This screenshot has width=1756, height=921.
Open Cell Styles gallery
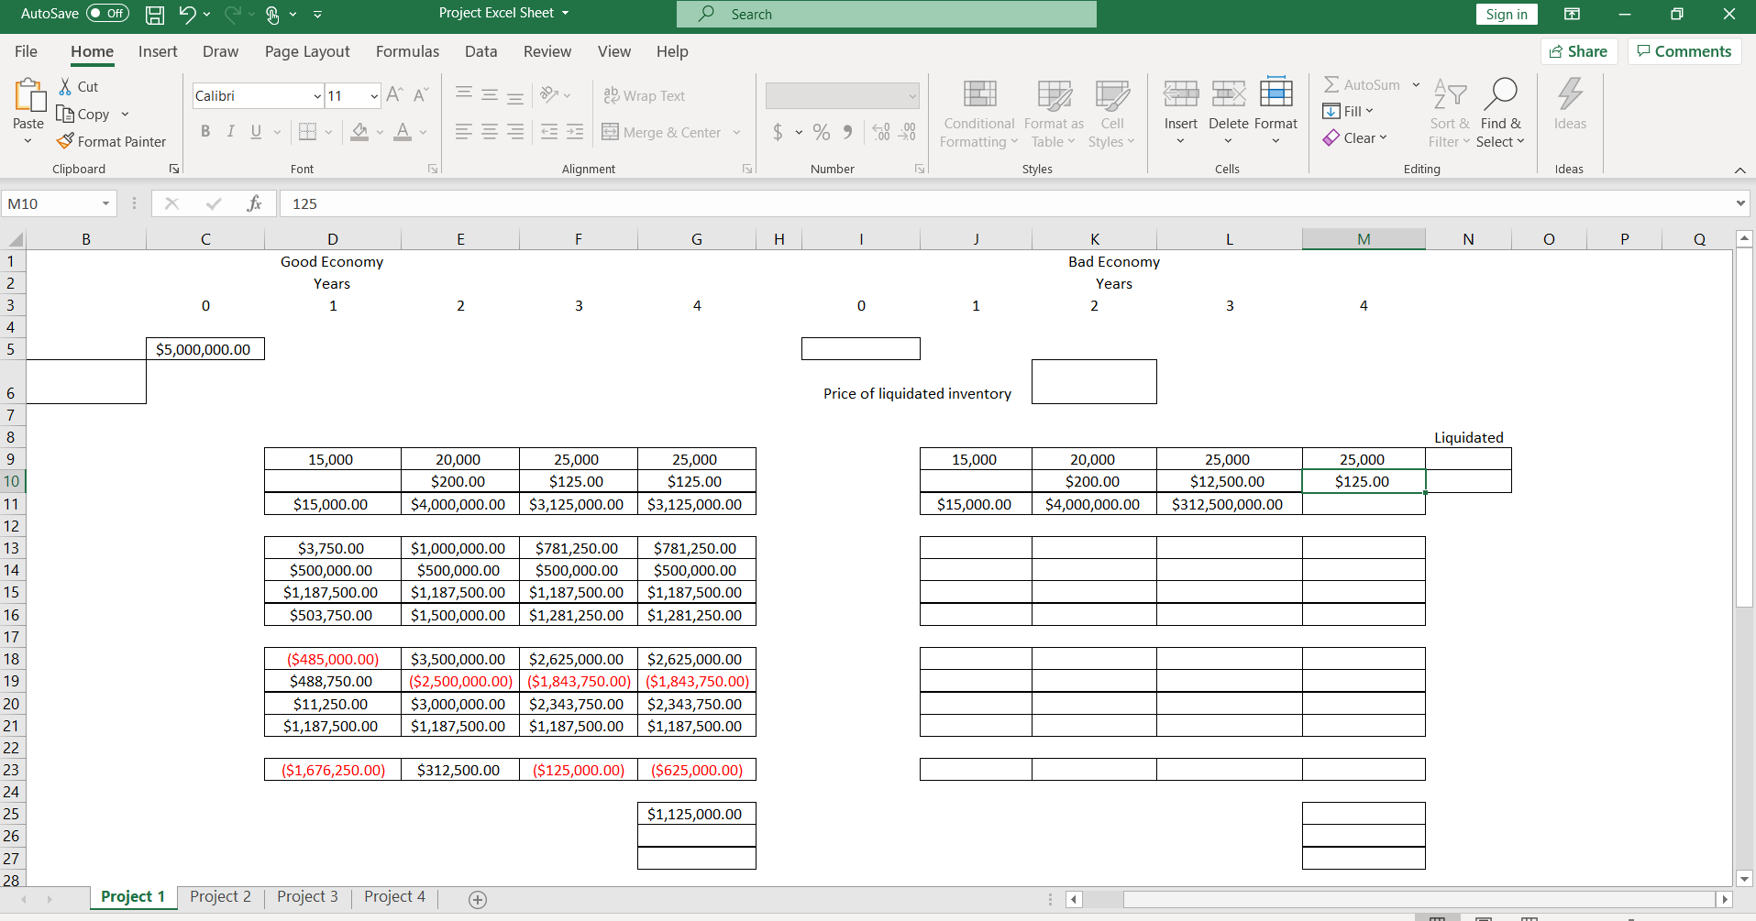[1112, 114]
